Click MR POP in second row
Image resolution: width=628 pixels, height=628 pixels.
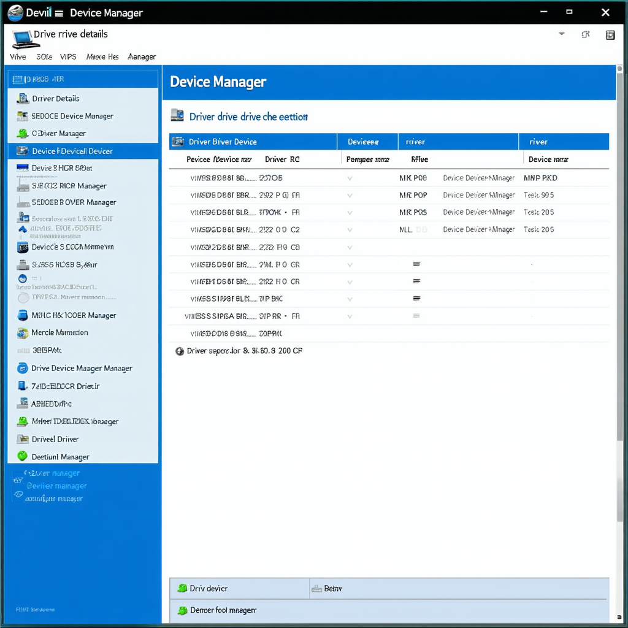tap(413, 195)
